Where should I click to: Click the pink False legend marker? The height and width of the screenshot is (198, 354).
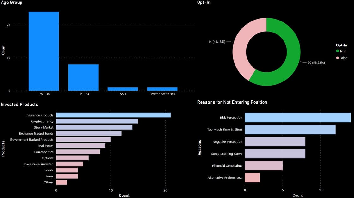pos(338,58)
